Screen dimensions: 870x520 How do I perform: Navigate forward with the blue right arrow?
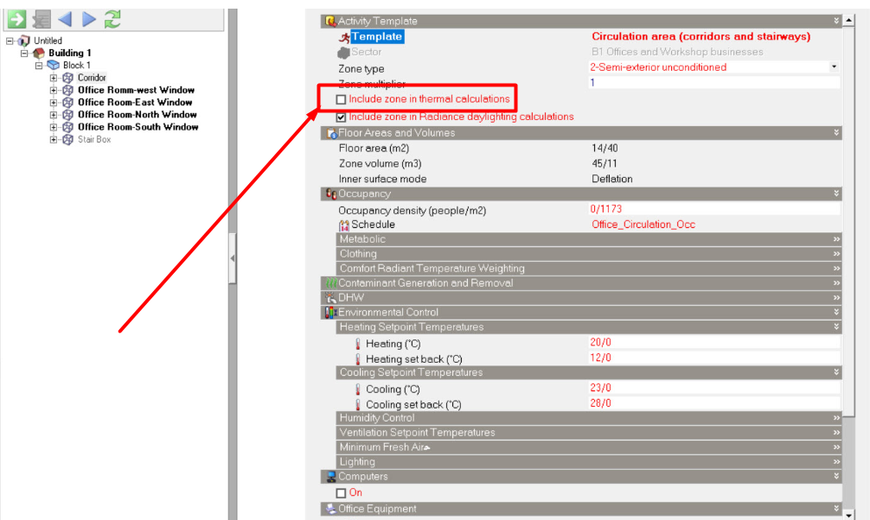tap(89, 19)
